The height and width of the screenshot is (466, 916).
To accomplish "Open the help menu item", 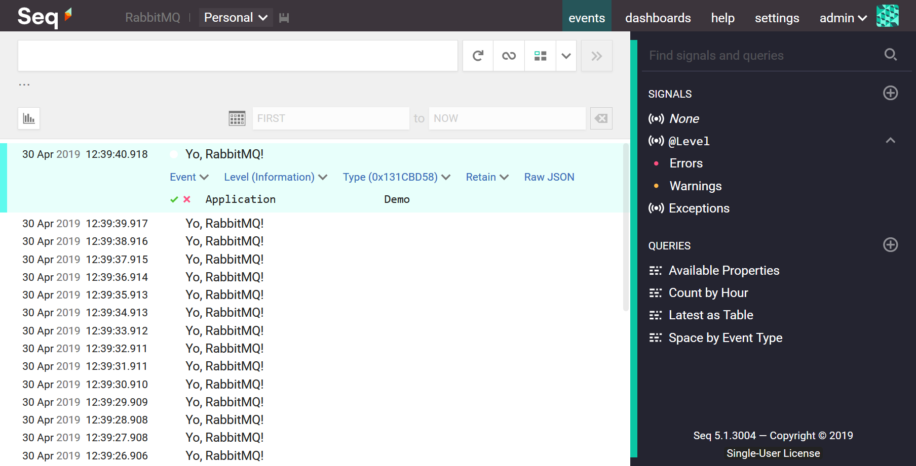I will pyautogui.click(x=722, y=18).
